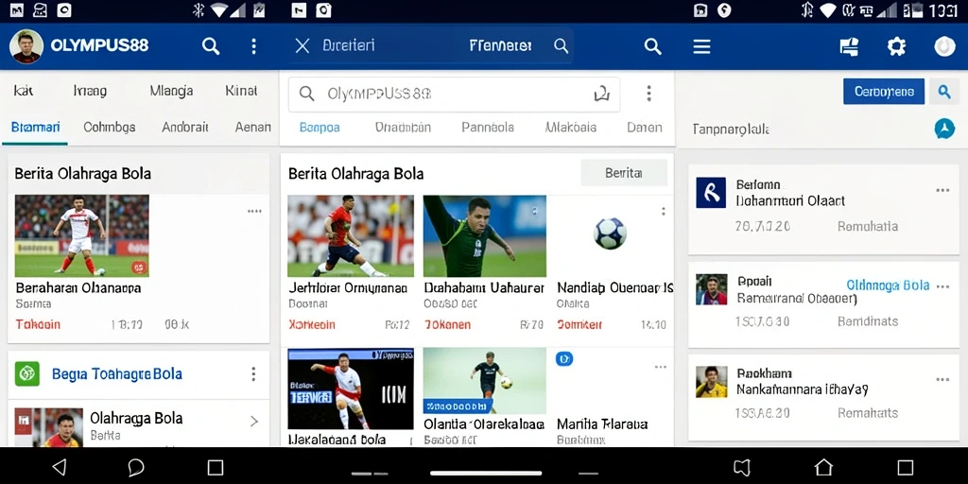
Task: Click the Berita button
Action: pos(624,173)
